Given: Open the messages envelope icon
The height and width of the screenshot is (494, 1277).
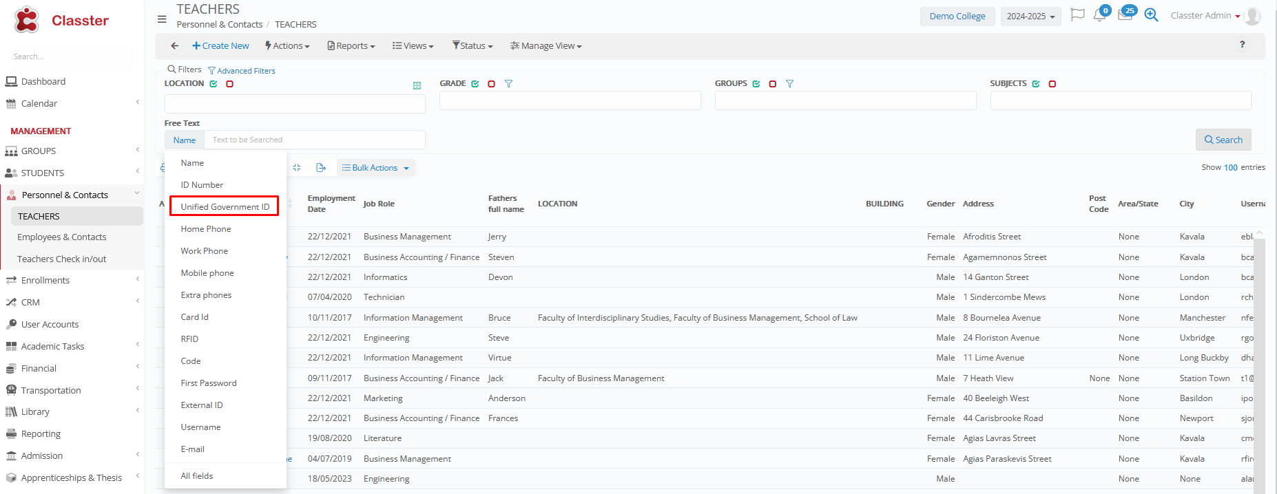Looking at the screenshot, I should (x=1125, y=15).
